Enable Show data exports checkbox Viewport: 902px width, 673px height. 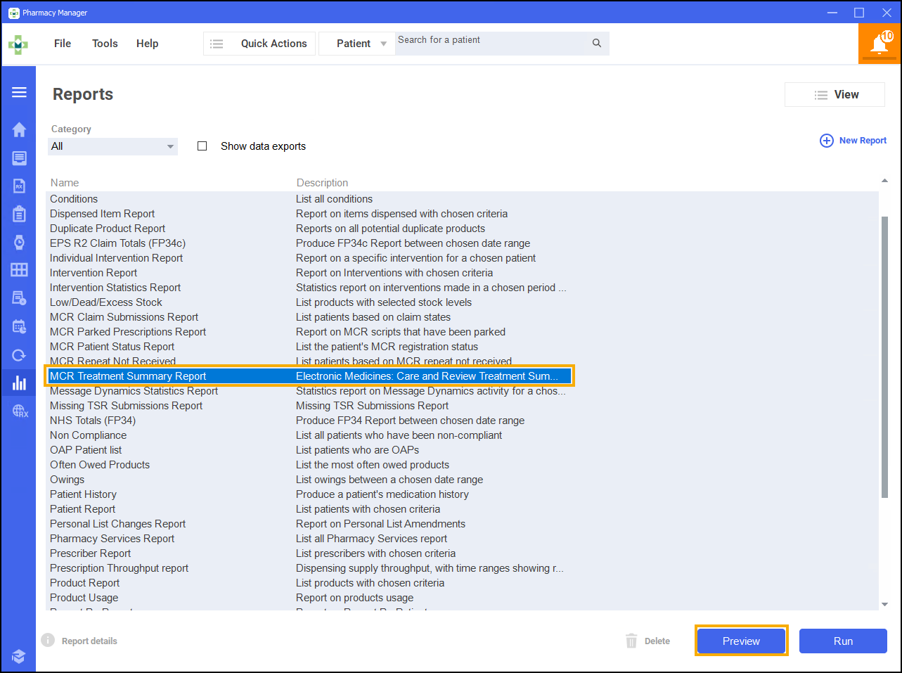(202, 146)
